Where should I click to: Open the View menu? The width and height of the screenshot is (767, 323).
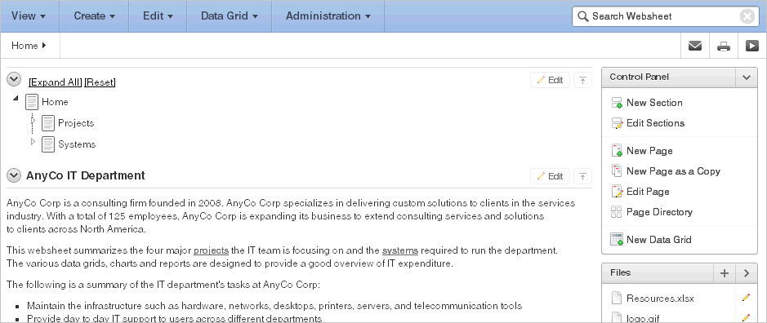[x=29, y=16]
